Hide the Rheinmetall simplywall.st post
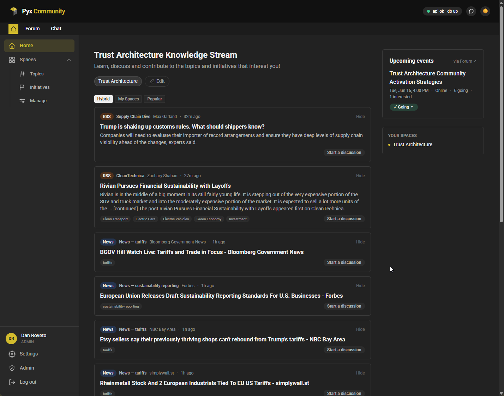Viewport: 504px width, 396px height. pyautogui.click(x=360, y=373)
